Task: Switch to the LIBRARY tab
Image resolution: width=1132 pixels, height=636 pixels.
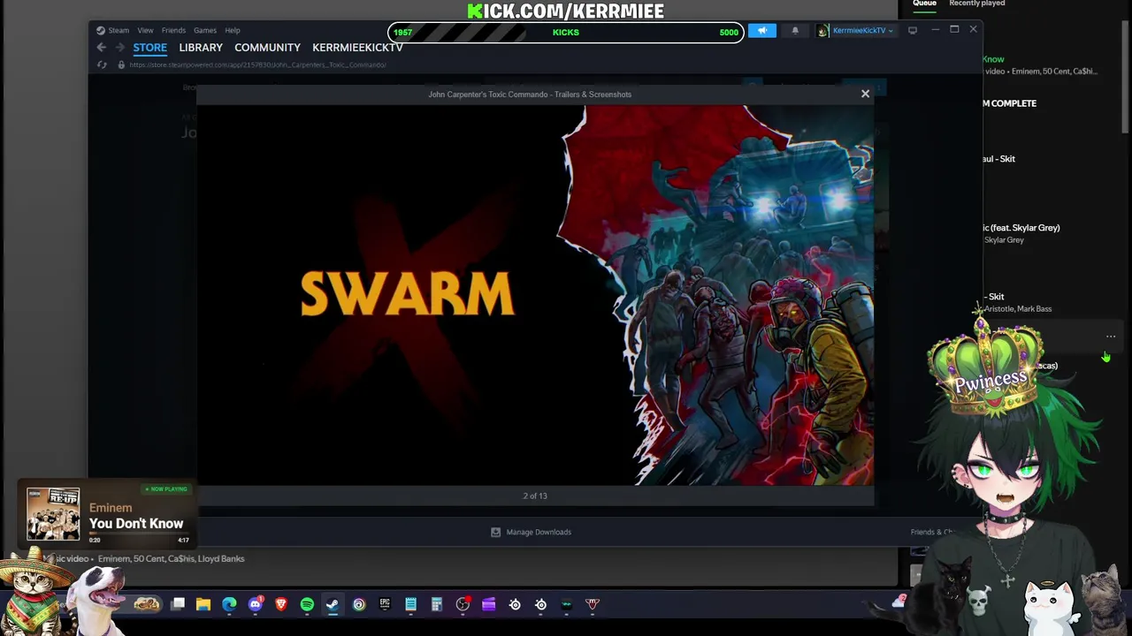Action: coord(201,48)
